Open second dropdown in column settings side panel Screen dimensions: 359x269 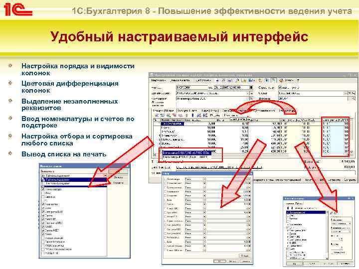(350, 232)
